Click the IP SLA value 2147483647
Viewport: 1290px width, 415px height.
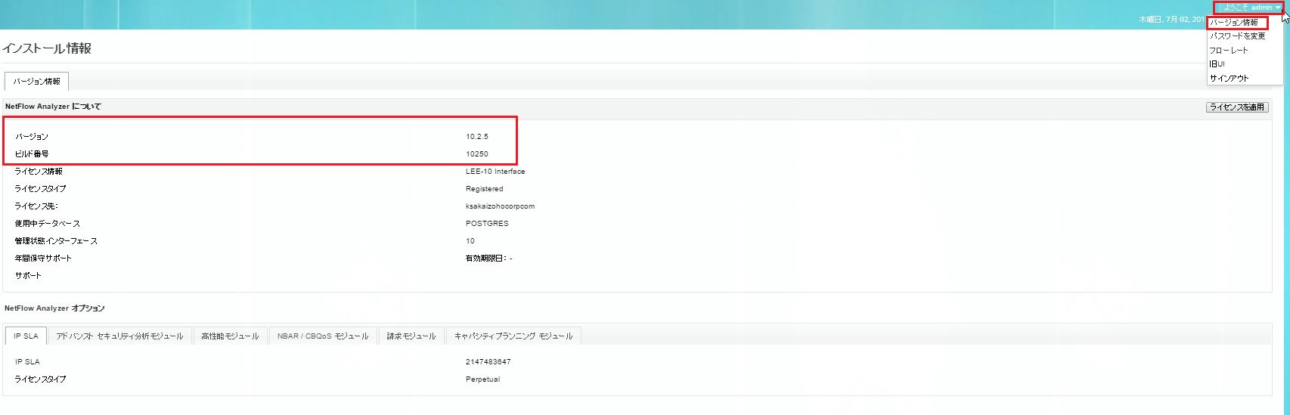[488, 362]
